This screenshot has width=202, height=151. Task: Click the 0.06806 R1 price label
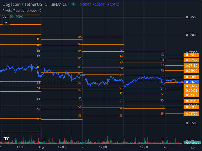pos(191,77)
